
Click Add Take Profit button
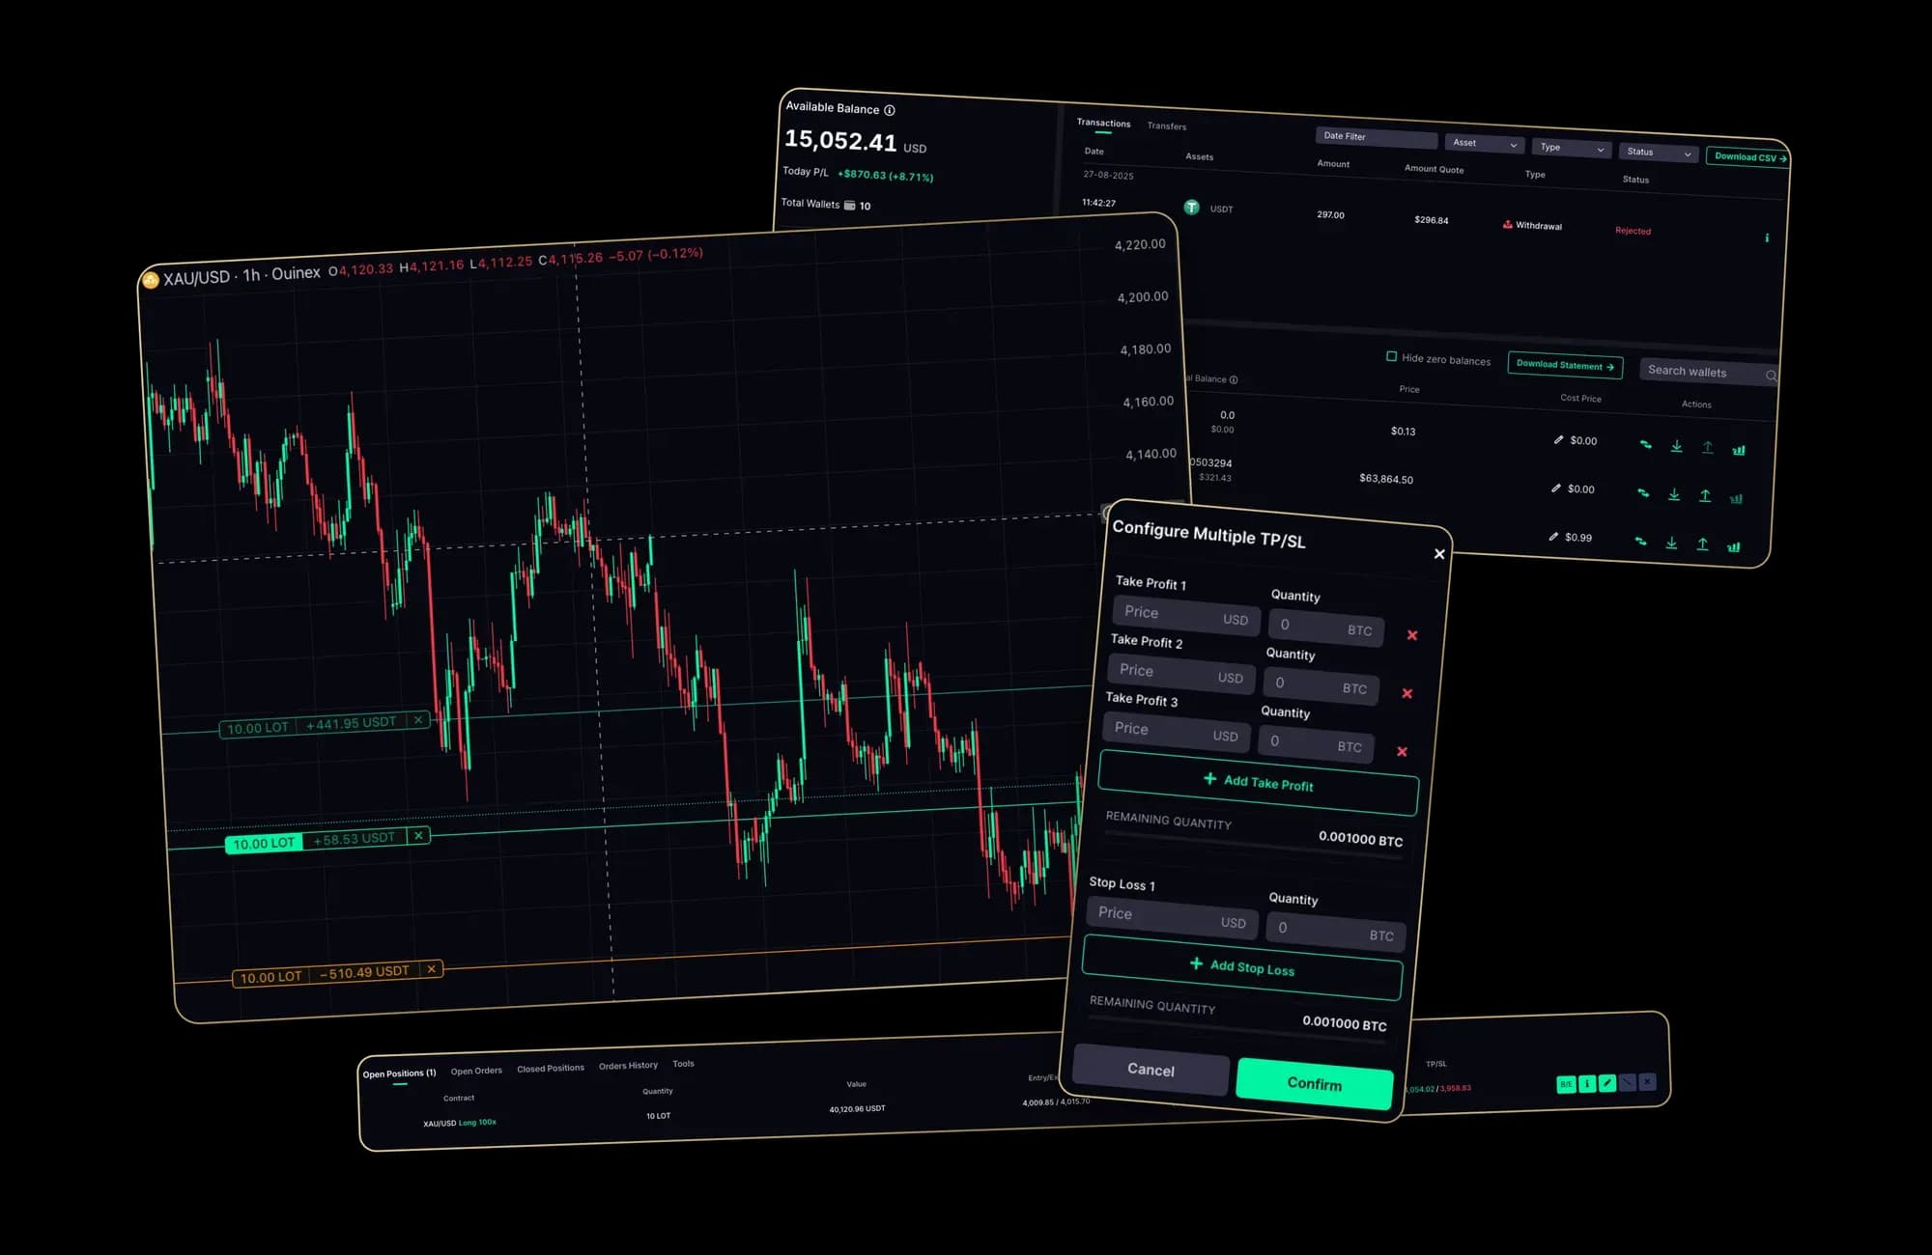(1259, 782)
